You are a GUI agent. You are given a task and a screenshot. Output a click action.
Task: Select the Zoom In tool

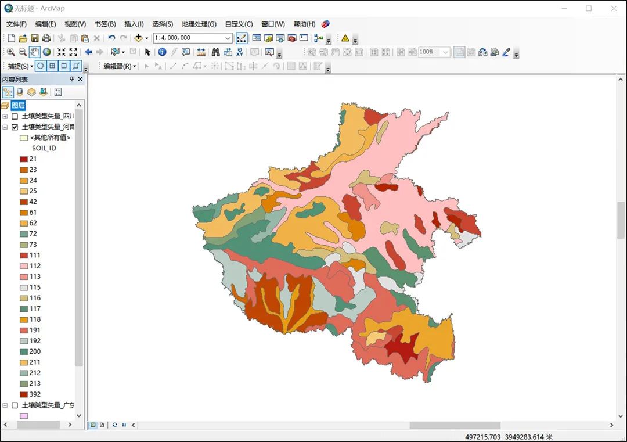[11, 52]
